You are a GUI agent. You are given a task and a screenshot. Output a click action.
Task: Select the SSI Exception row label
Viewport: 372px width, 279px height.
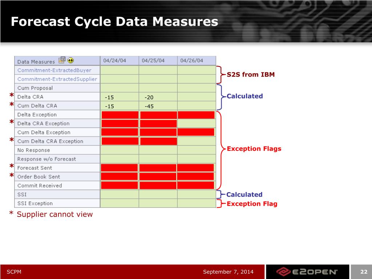(35, 203)
